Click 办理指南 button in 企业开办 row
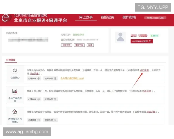 pyautogui.click(x=34, y=78)
